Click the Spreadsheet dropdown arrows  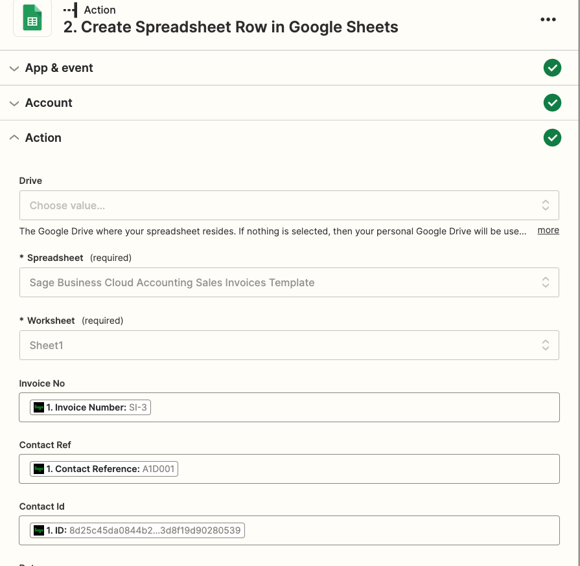545,282
